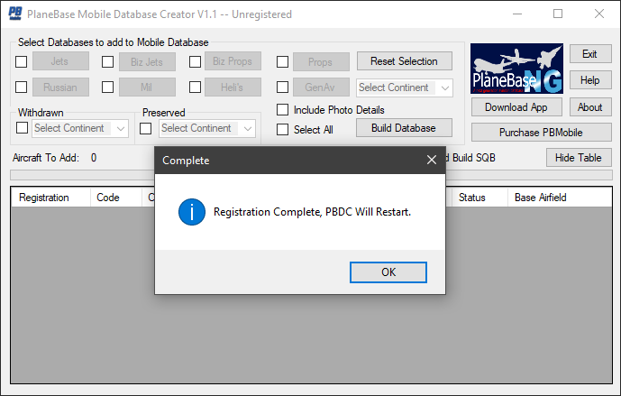Click the Base Airfield column header

[541, 197]
